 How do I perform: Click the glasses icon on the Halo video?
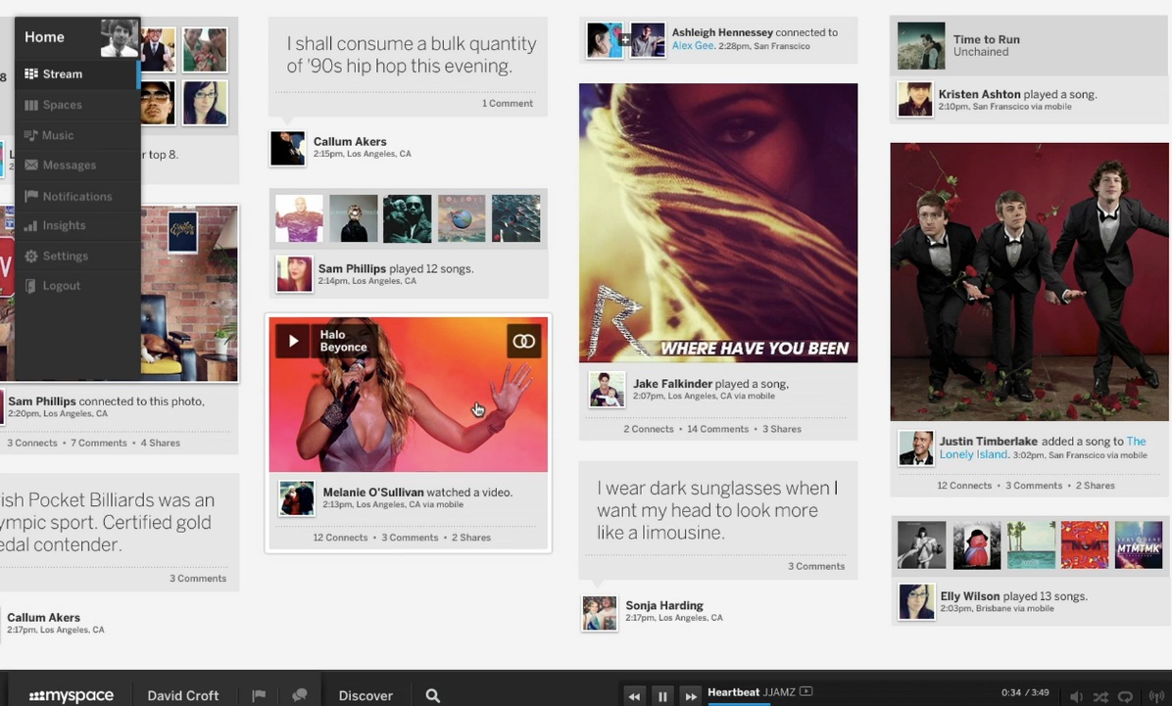(x=523, y=341)
